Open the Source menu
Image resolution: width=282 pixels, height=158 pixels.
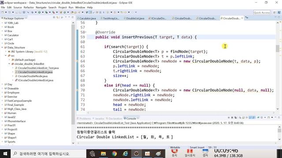18,7
